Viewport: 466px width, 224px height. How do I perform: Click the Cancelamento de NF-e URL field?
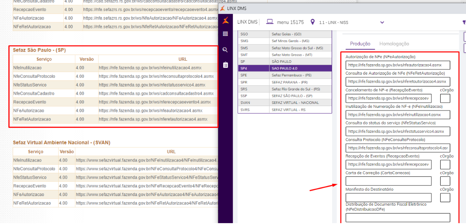pos(389,98)
